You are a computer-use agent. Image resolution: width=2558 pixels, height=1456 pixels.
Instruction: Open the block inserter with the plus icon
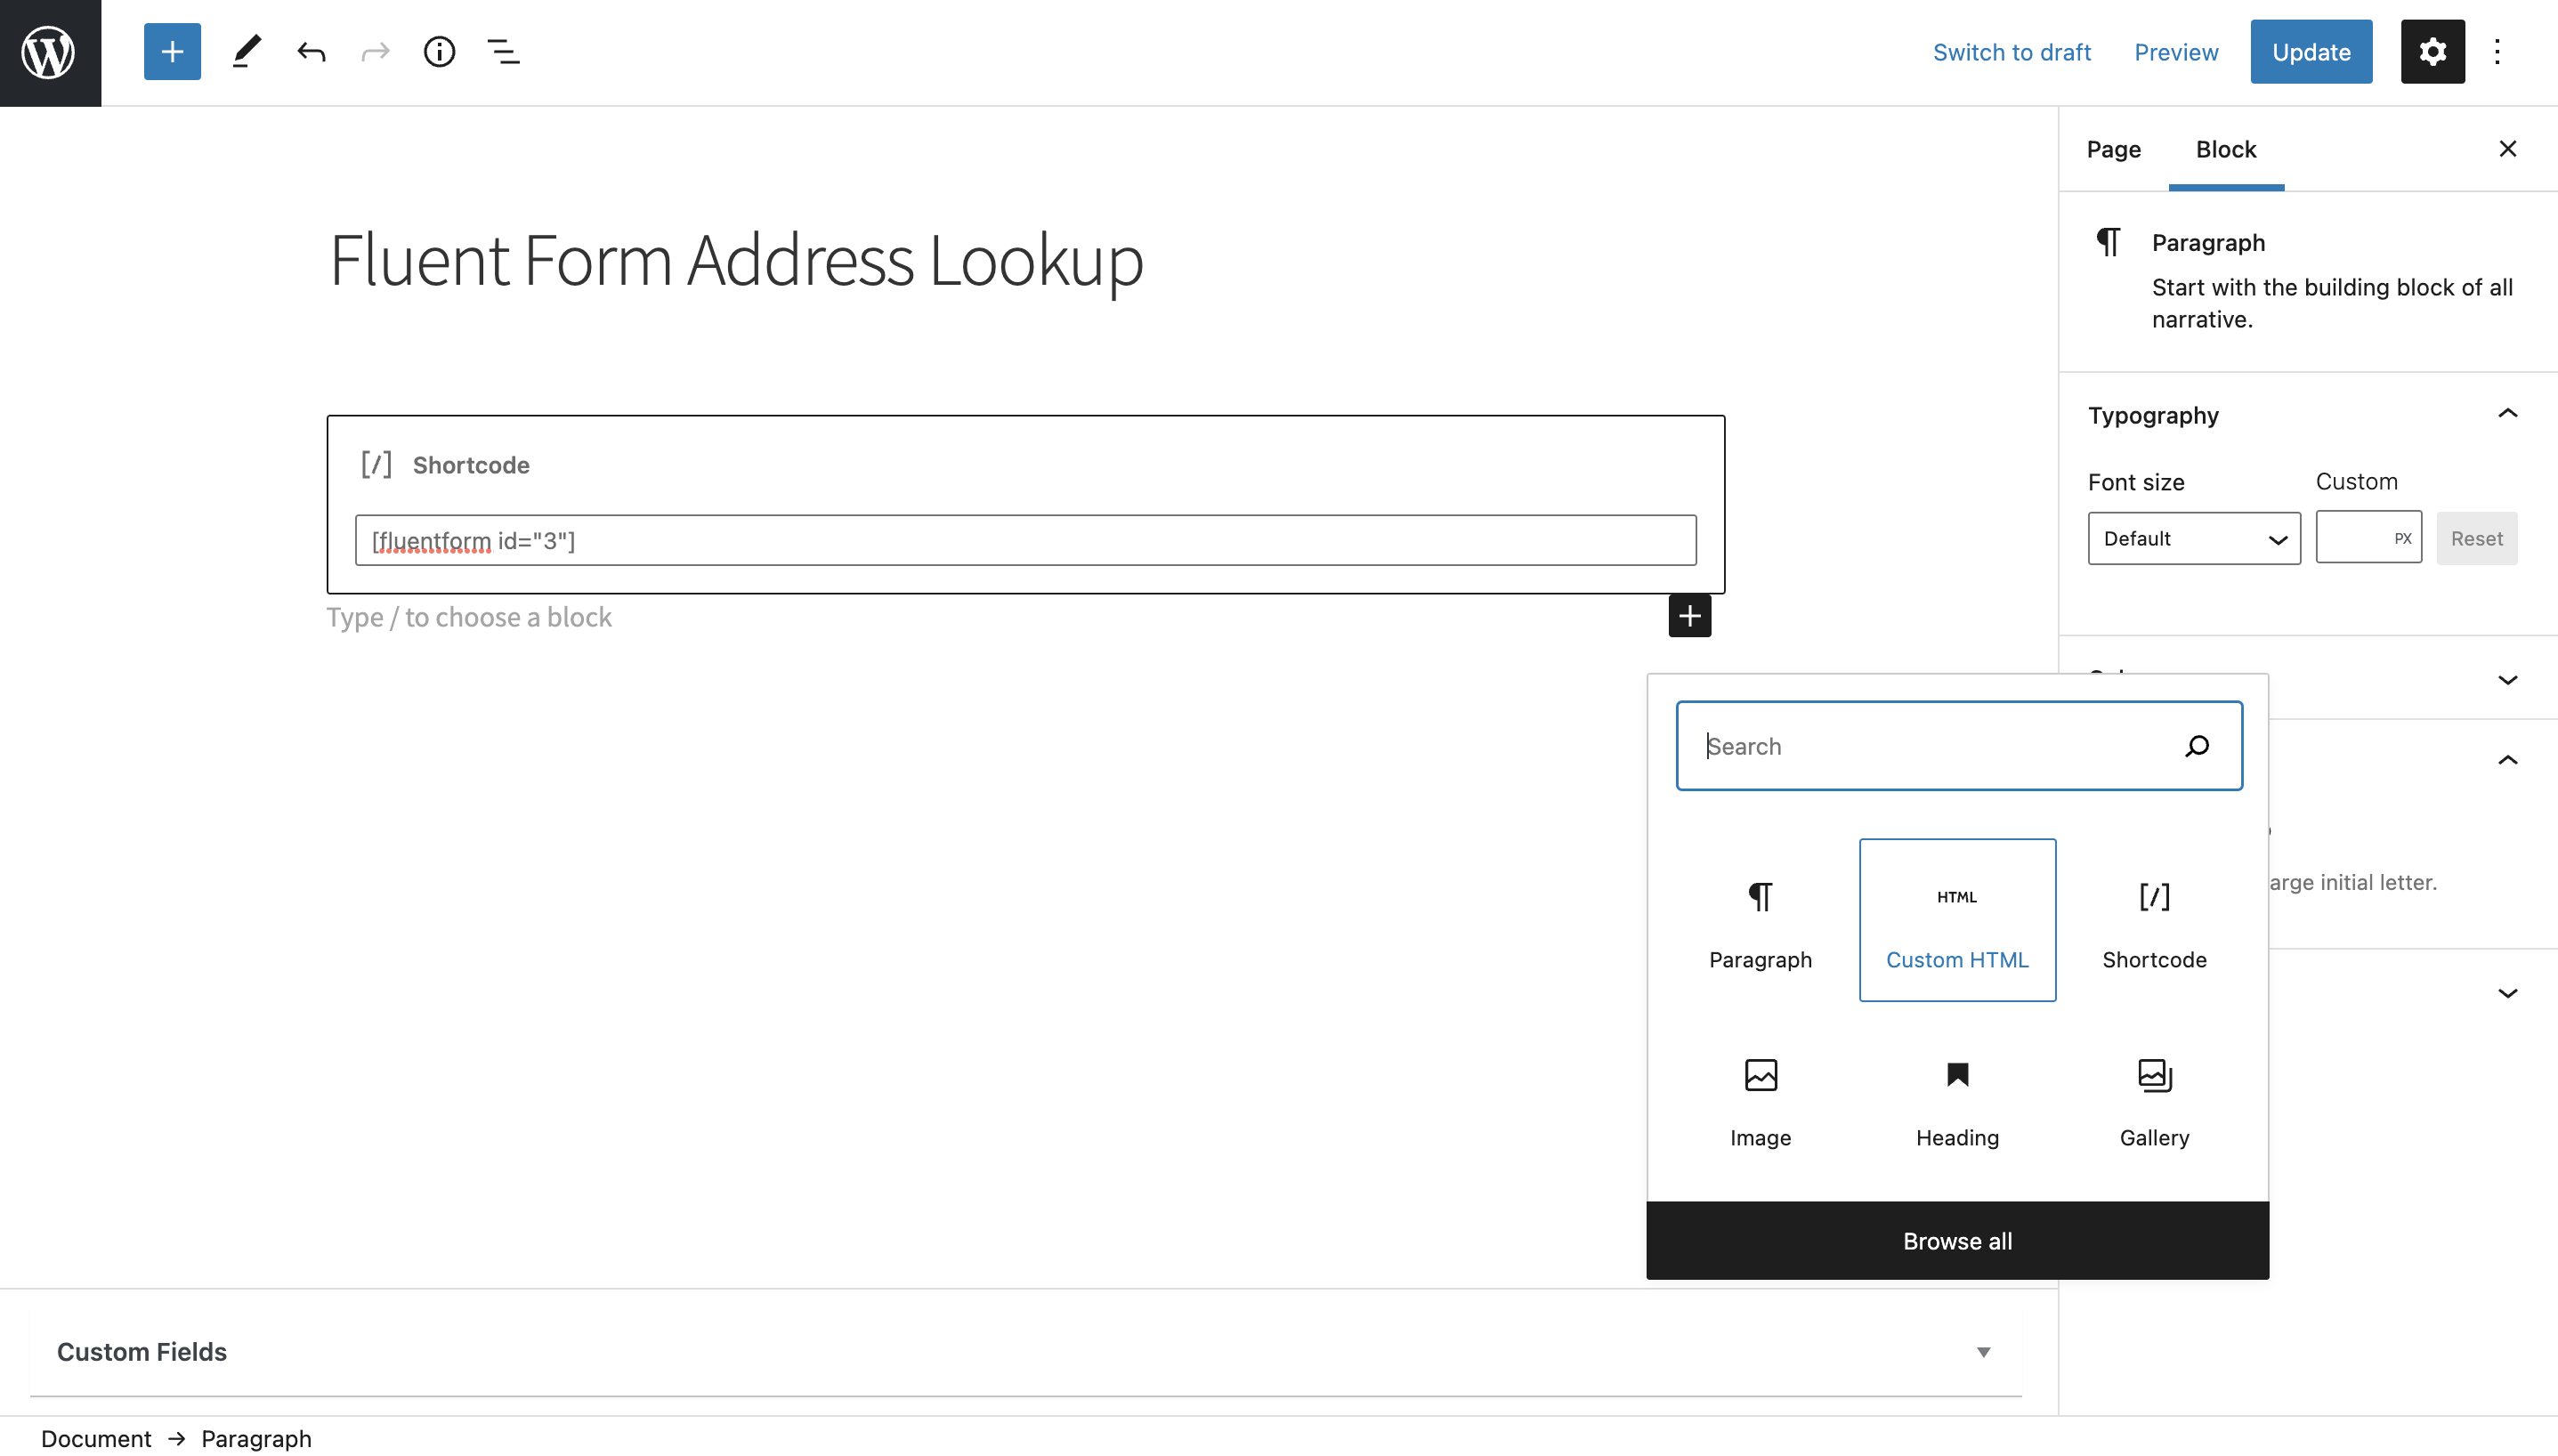tap(171, 51)
